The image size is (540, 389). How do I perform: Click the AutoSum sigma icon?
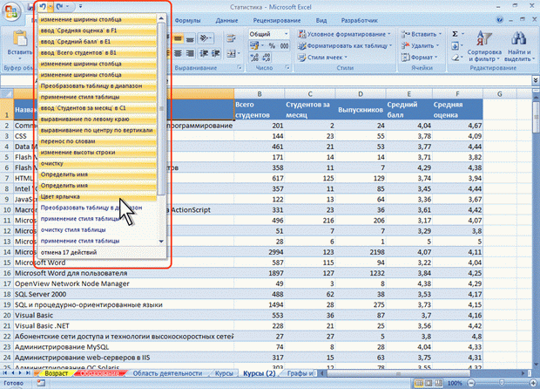[455, 34]
